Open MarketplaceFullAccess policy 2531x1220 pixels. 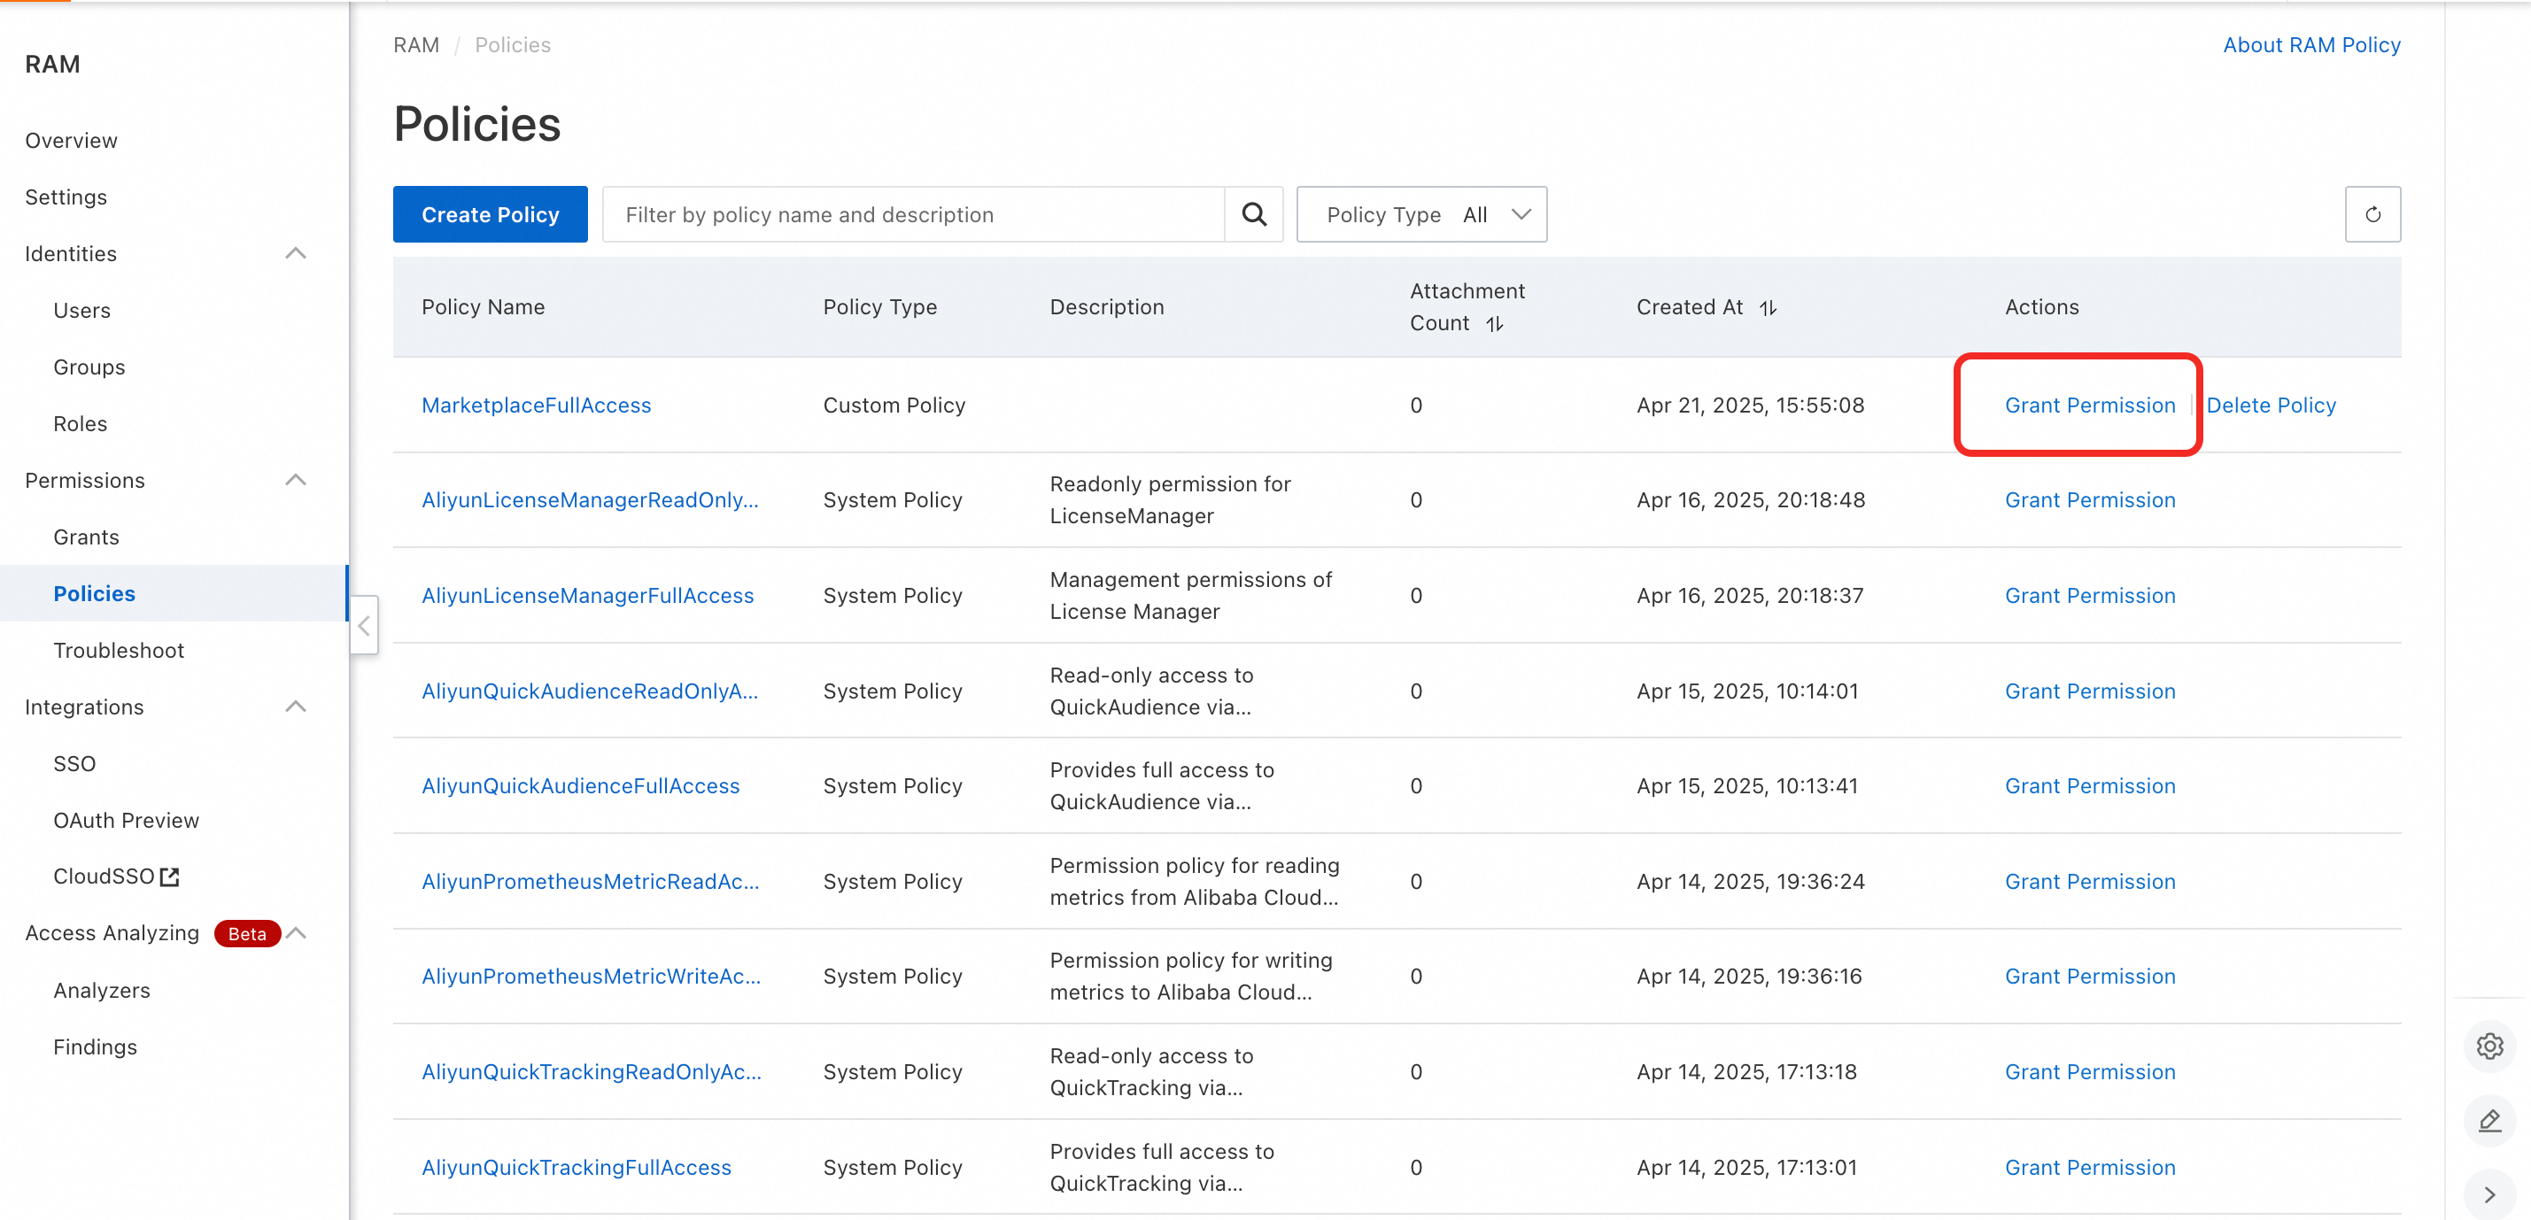(x=537, y=405)
